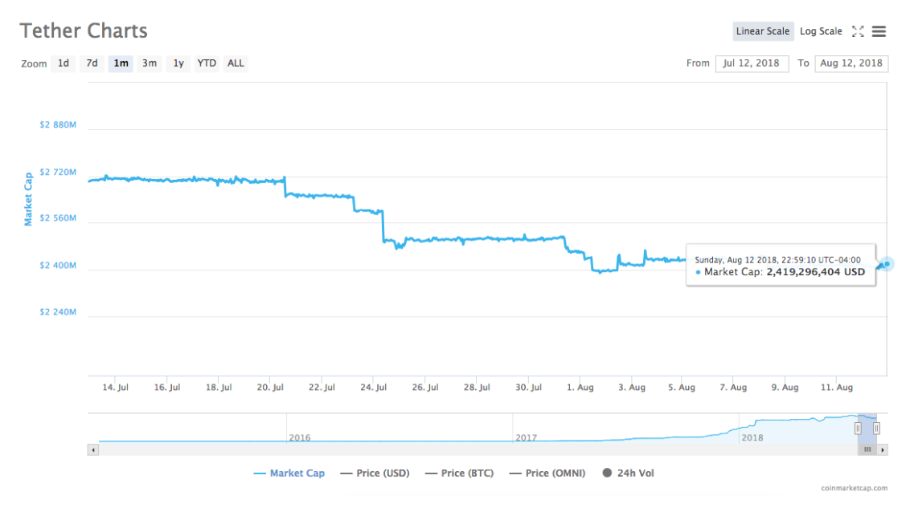Open the chart hamburger menu
The image size is (910, 512).
[x=879, y=31]
